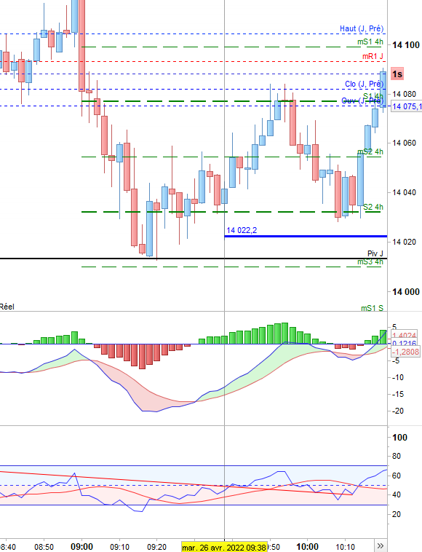The height and width of the screenshot is (552, 422).
Task: Click the 10:10 time axis label
Action: [345, 547]
